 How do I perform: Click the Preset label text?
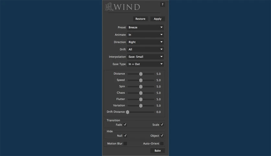click(122, 27)
